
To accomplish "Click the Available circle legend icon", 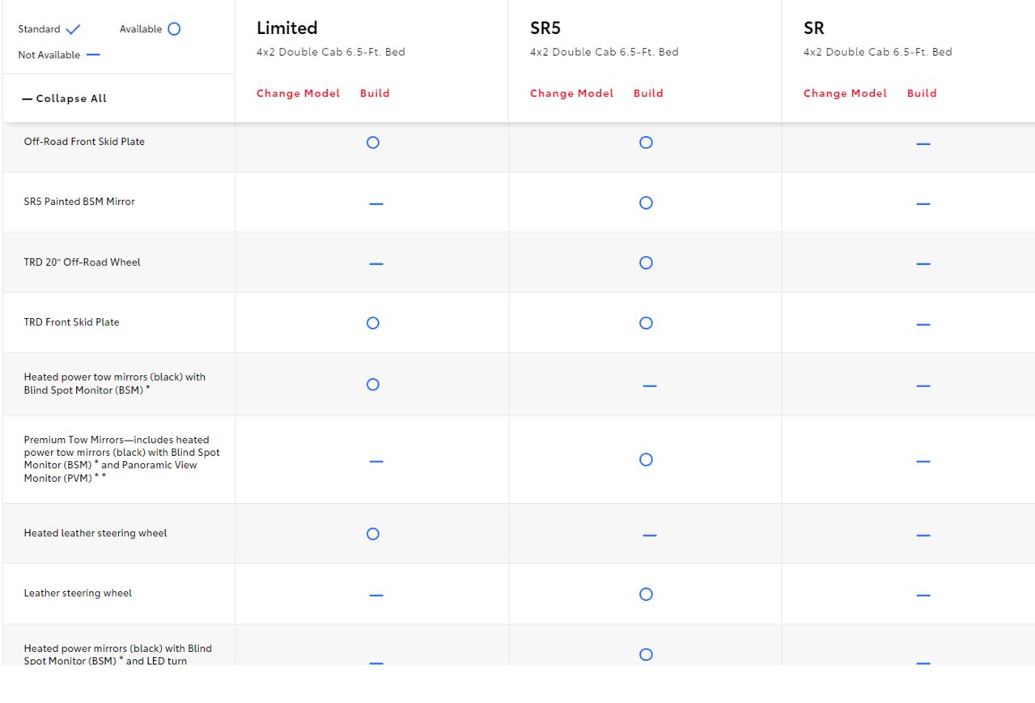I will [x=174, y=29].
